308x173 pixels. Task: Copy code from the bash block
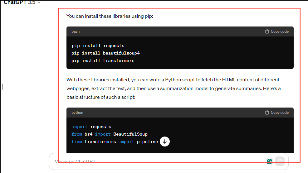tap(277, 31)
